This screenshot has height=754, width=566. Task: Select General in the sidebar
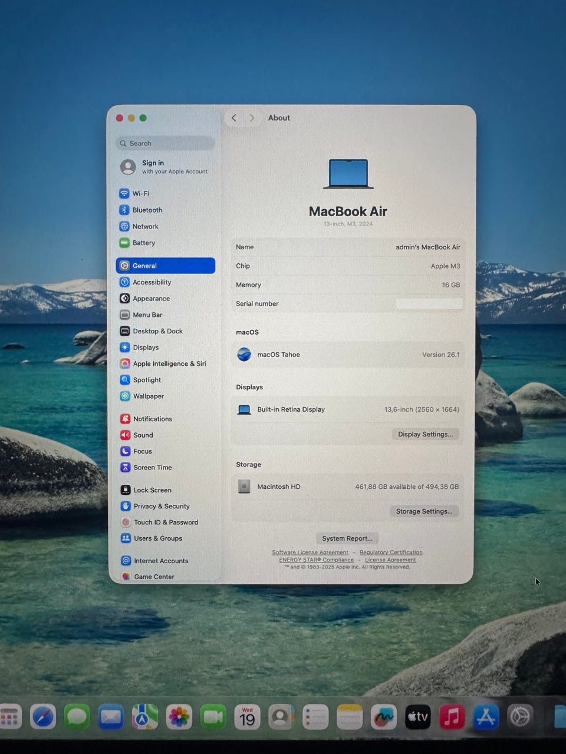pyautogui.click(x=166, y=266)
